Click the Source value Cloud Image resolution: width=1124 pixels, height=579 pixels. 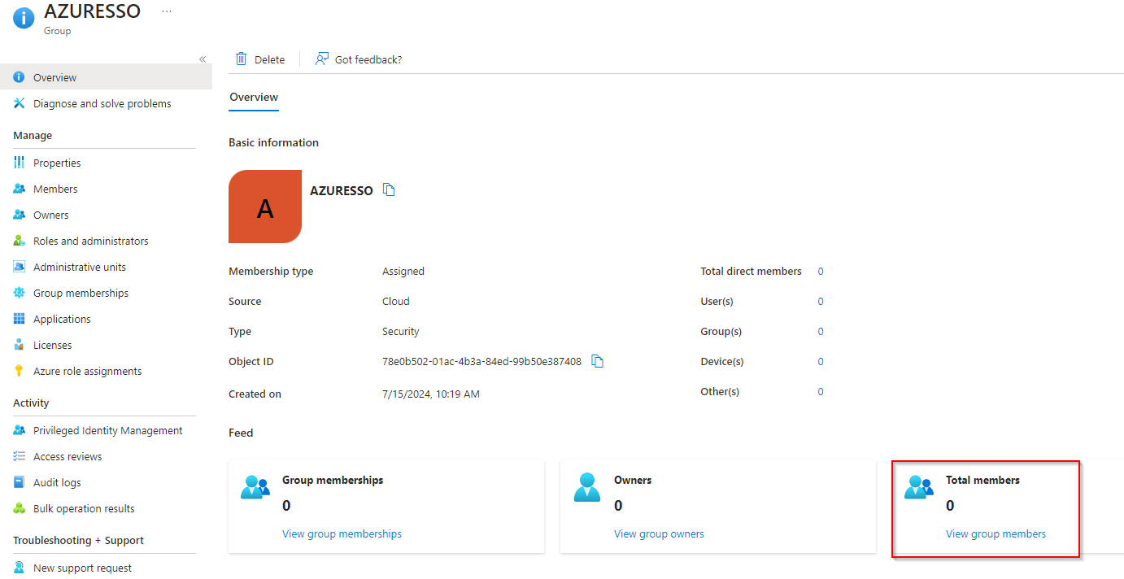click(396, 301)
